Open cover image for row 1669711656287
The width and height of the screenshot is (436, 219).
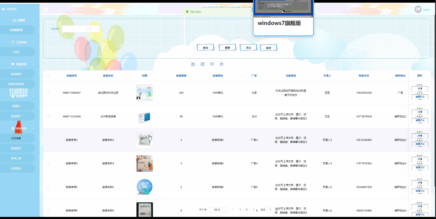coord(145,93)
